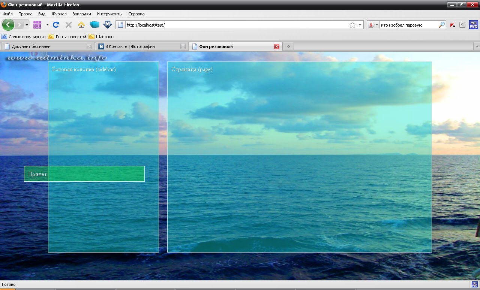The width and height of the screenshot is (480, 290).
Task: Open a new tab with the plus button
Action: click(x=288, y=46)
